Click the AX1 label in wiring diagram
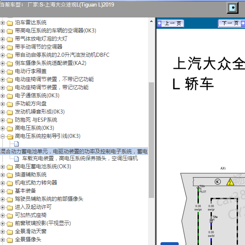Screen dimensions: 245x245 [223, 168]
